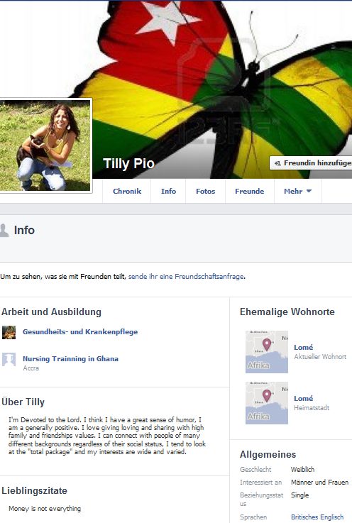Click sende ihr eine Freundschaftsanfrage link
This screenshot has width=352, height=523.
pos(186,277)
